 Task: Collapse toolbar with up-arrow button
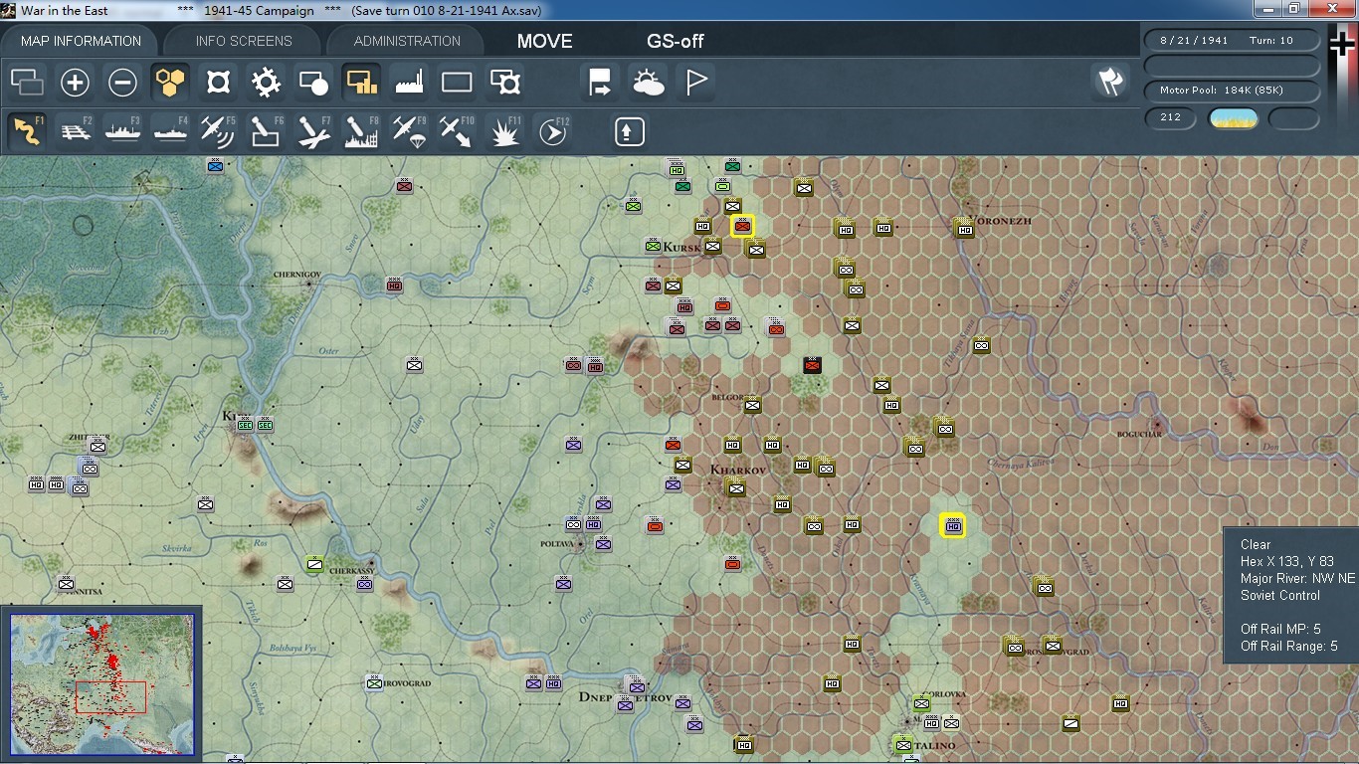629,130
